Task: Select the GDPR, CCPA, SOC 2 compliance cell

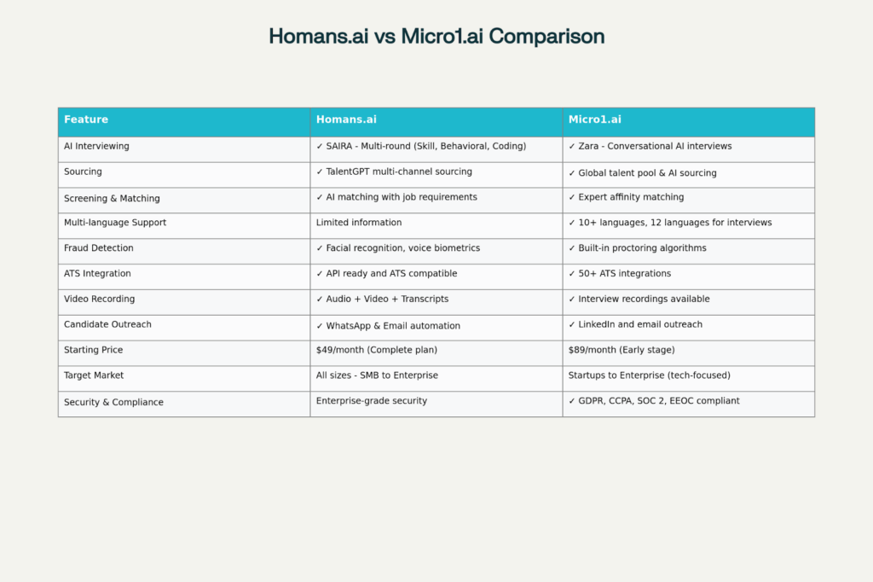Action: click(654, 401)
